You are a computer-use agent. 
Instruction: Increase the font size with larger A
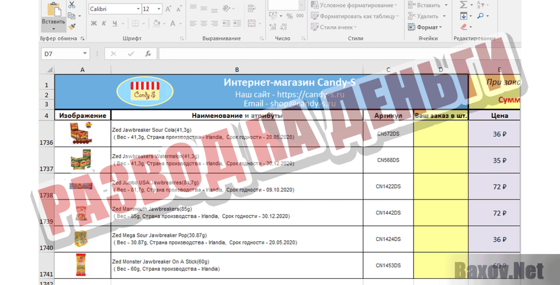click(x=168, y=9)
